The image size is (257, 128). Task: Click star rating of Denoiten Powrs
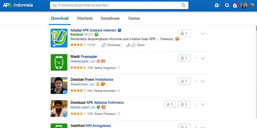point(78,90)
